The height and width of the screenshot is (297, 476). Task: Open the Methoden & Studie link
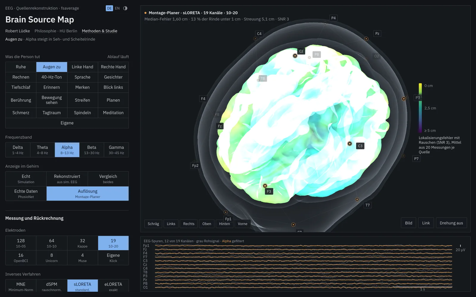(99, 31)
